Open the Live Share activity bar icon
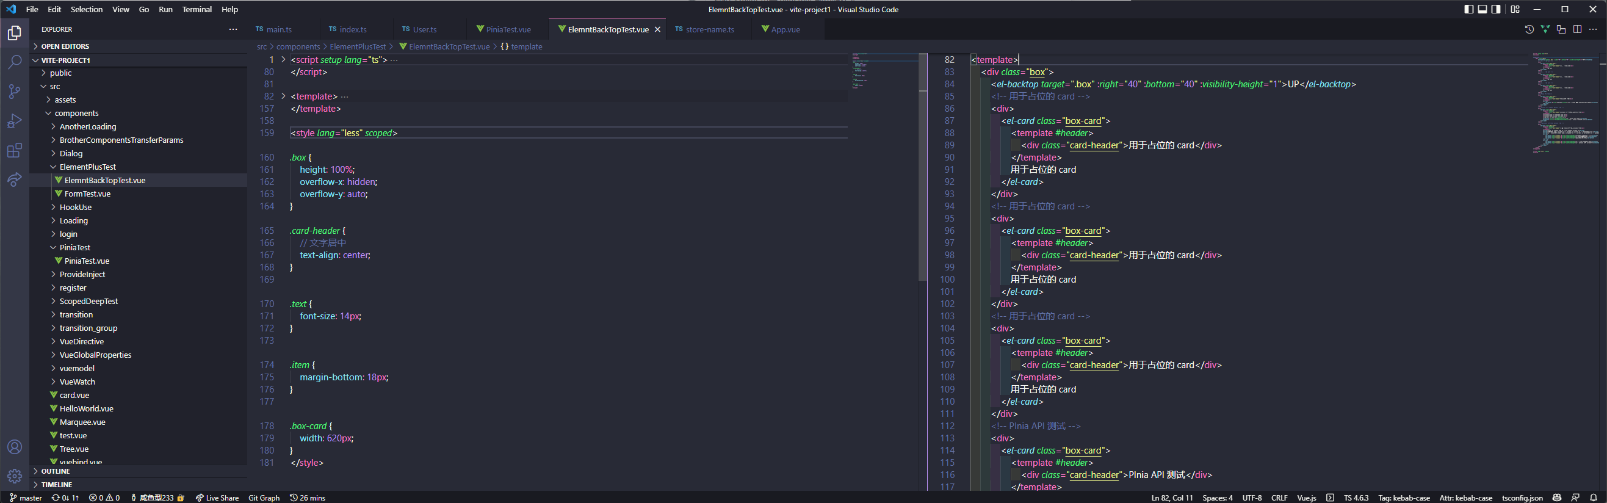Image resolution: width=1607 pixels, height=503 pixels. [15, 179]
